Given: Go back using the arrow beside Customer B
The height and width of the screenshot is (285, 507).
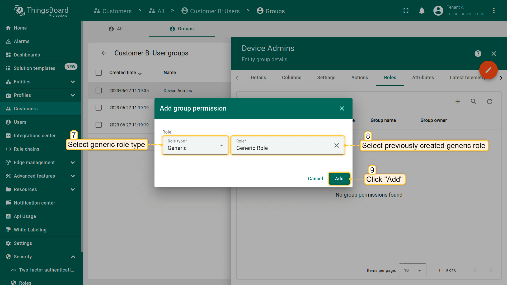Looking at the screenshot, I should coord(104,53).
